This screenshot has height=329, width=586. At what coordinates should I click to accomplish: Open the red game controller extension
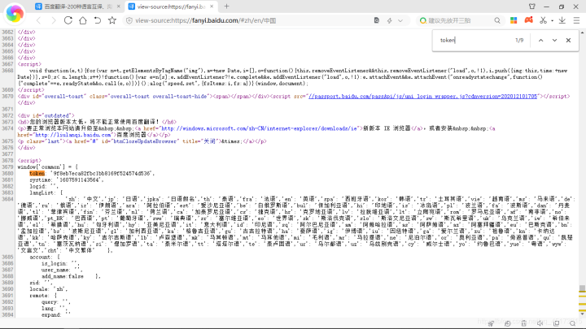click(528, 20)
